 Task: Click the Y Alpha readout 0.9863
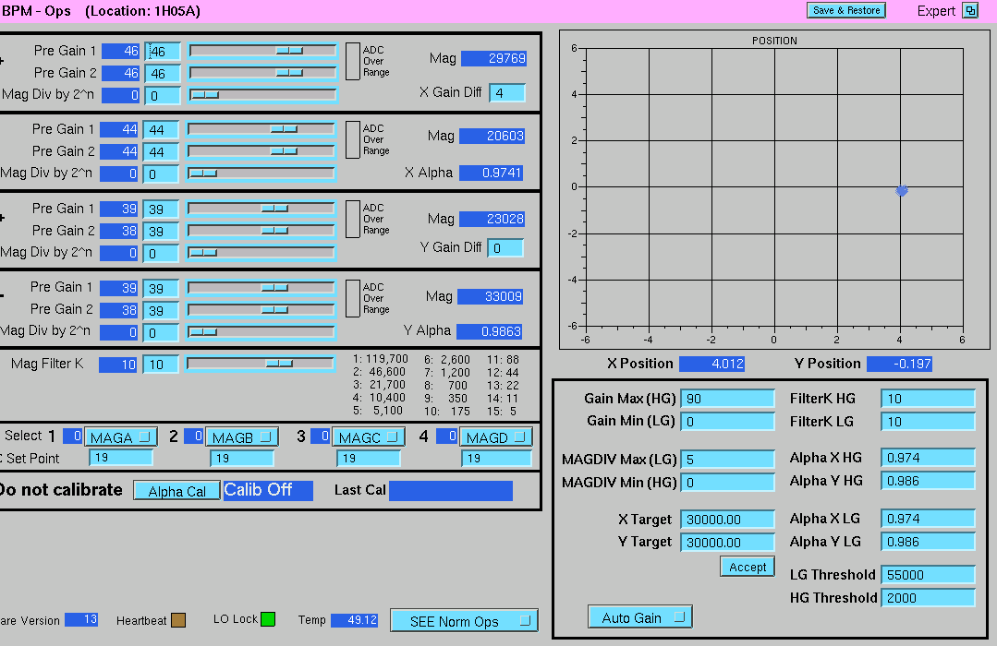tap(489, 331)
